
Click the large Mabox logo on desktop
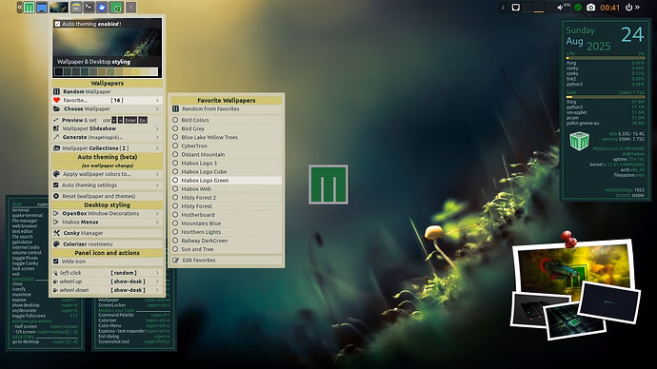pos(328,184)
